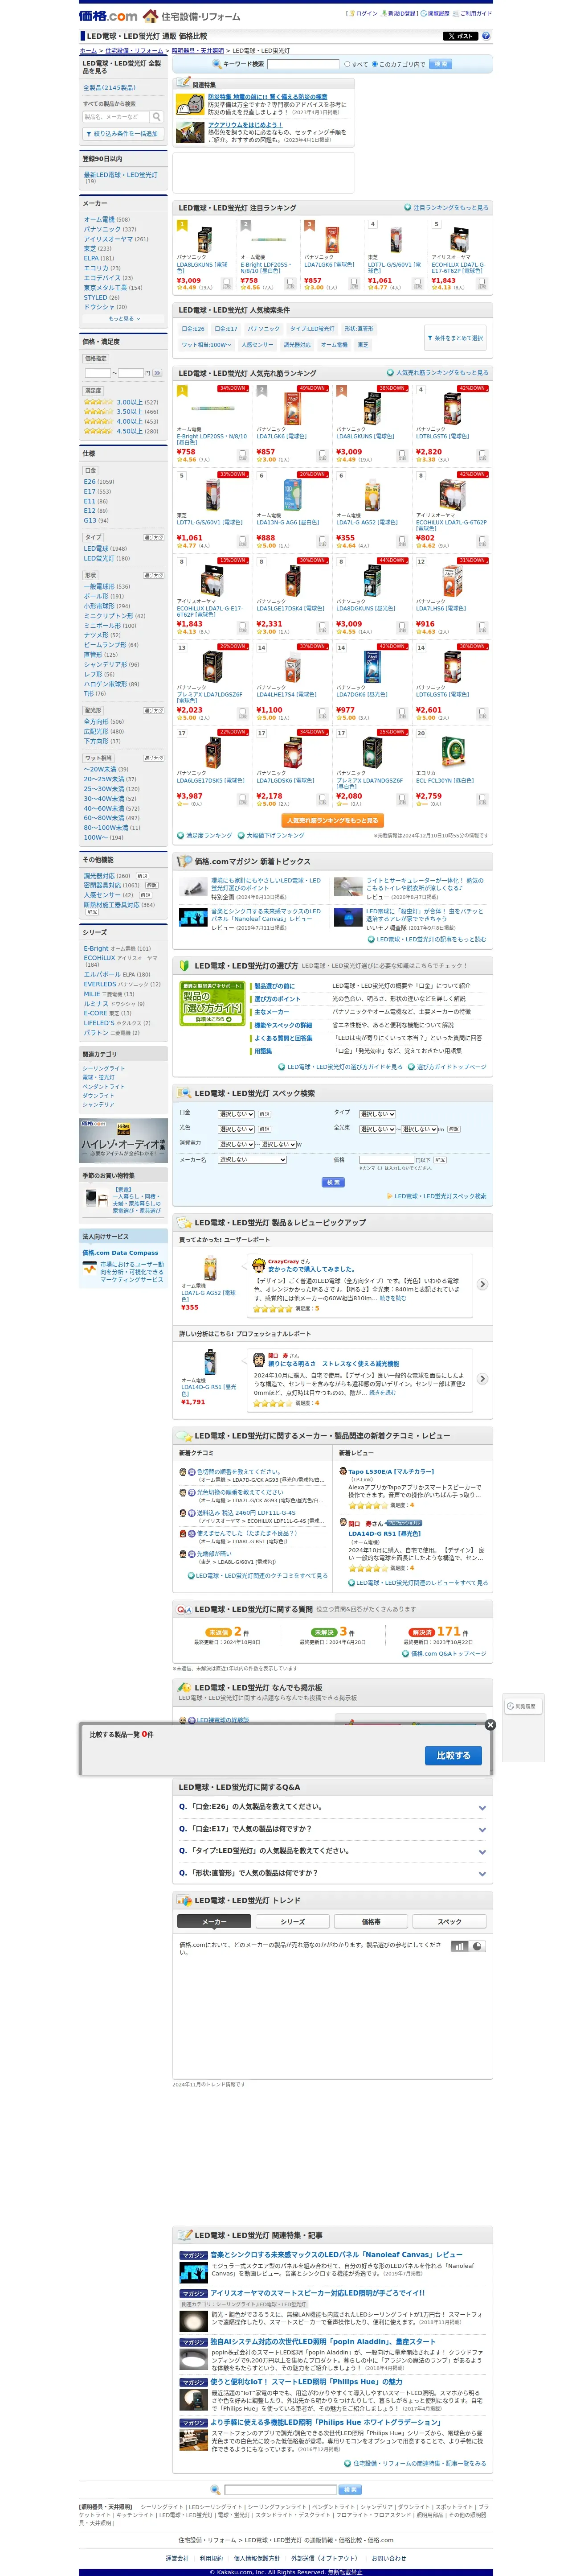Click the magnifier icon in sidebar product search
572x2576 pixels.
tap(157, 117)
